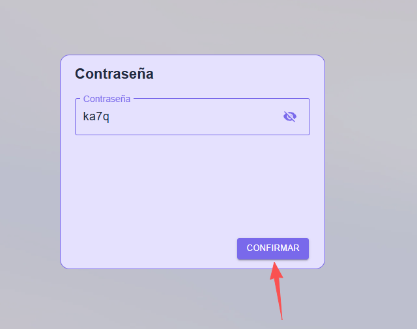The width and height of the screenshot is (417, 329).
Task: Mask the ka7q text with the eye toggle
Action: [x=290, y=116]
